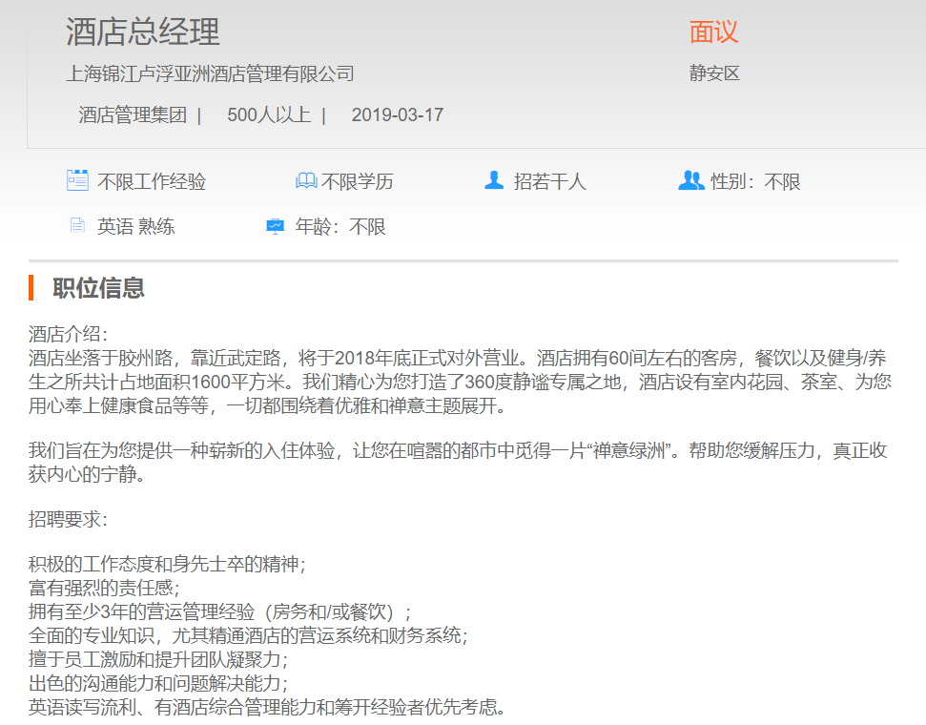Click the 酒店管理集团 industry tag
926x725 pixels.
click(x=133, y=115)
